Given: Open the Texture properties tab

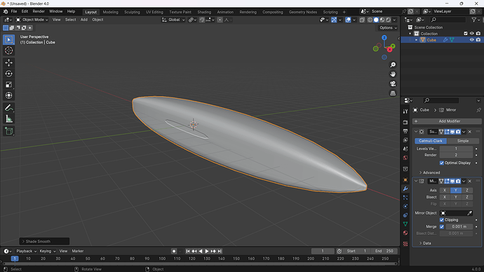Looking at the screenshot, I should (405, 244).
